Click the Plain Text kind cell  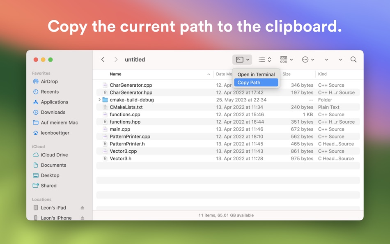point(328,107)
